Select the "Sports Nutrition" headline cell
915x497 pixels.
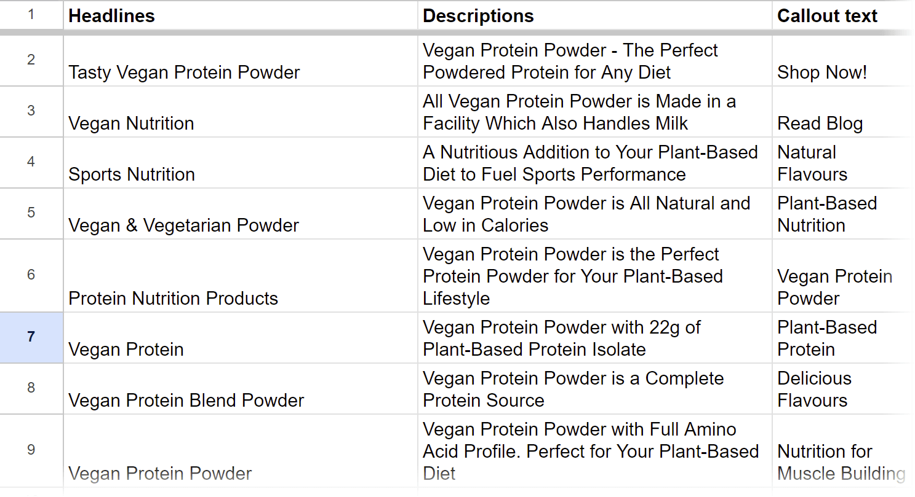click(240, 163)
